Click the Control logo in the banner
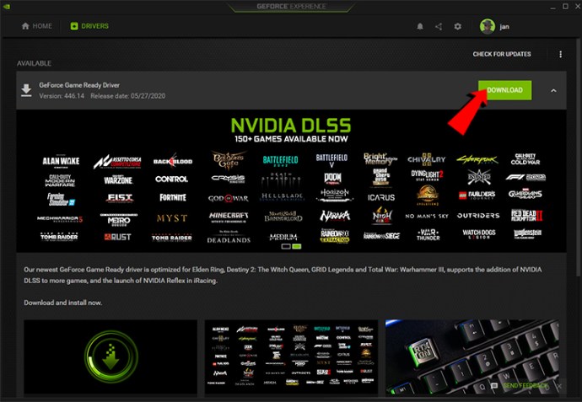Image resolution: width=582 pixels, height=402 pixels. (171, 180)
